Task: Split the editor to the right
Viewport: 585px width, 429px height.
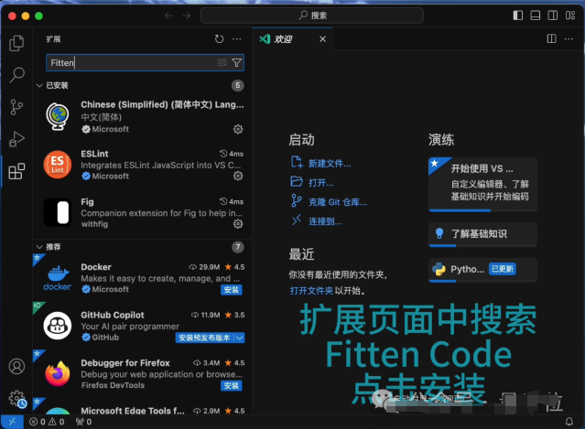Action: pyautogui.click(x=551, y=38)
